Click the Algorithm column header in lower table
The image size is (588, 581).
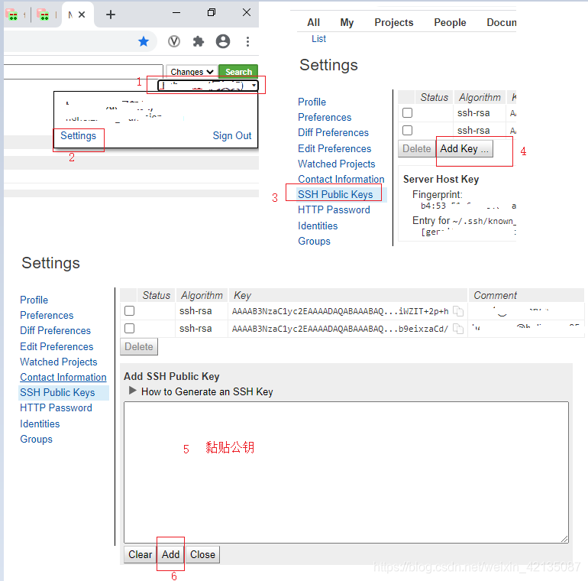pos(202,295)
